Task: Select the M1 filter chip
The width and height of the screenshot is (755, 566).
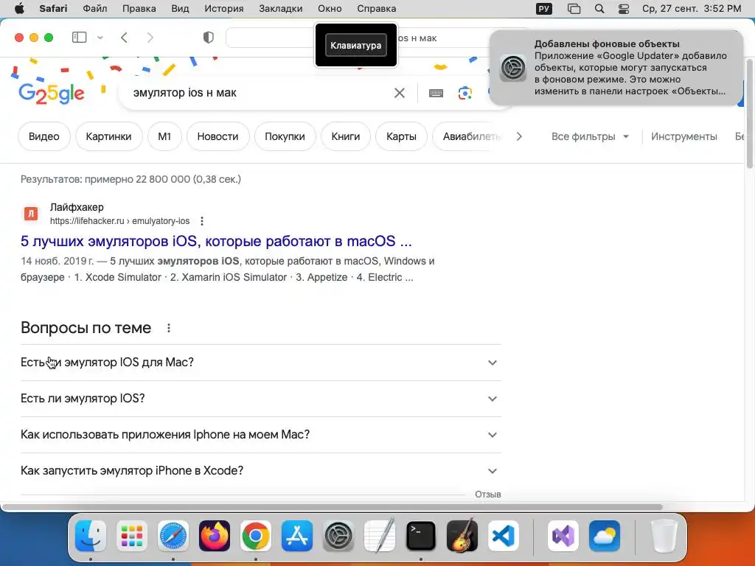Action: tap(164, 136)
